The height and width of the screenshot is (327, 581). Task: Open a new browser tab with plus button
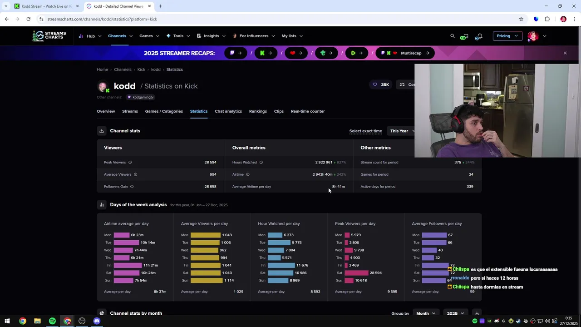[160, 6]
